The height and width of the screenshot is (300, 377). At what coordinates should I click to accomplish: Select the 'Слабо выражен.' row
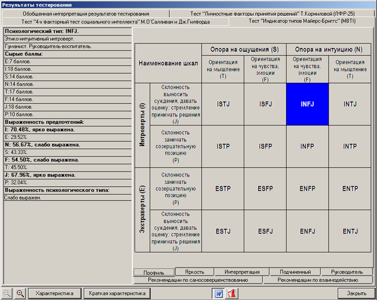(x=68, y=198)
